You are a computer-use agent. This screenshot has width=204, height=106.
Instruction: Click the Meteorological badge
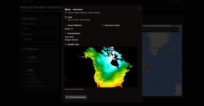[78, 10]
